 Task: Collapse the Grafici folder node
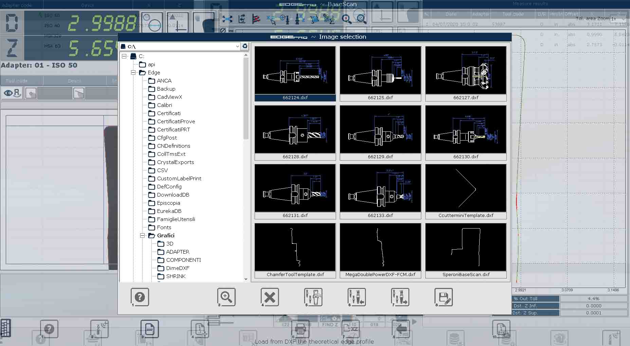143,236
